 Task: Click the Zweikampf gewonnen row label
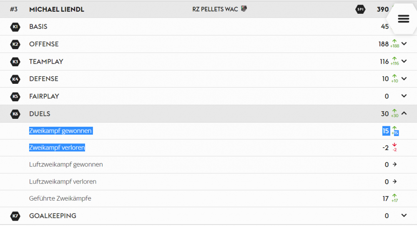60,131
